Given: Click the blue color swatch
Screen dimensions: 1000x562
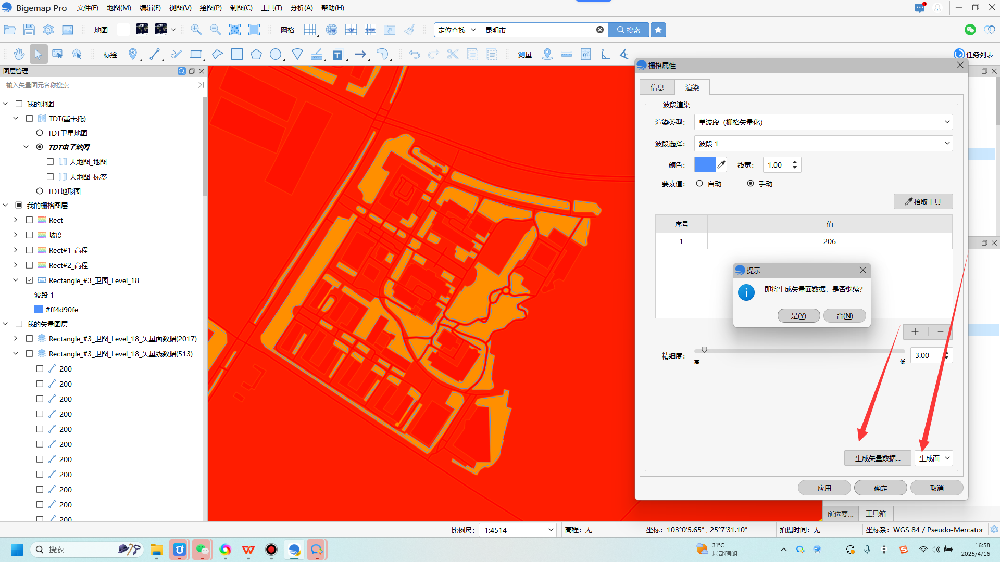Looking at the screenshot, I should [x=705, y=165].
